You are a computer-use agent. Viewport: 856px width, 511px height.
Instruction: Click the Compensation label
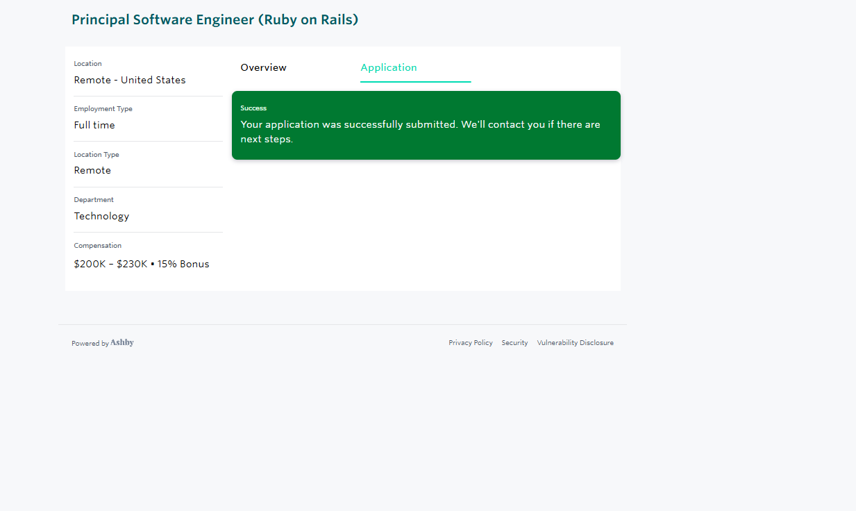coord(97,246)
